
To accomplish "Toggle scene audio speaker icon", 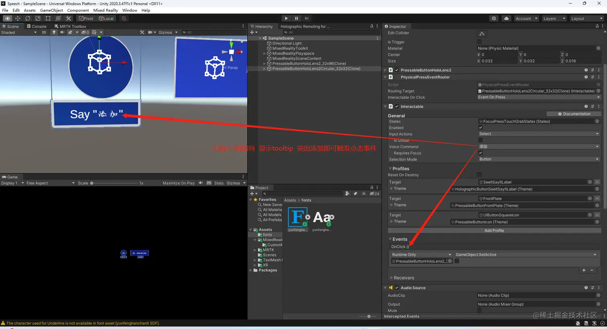I will tap(62, 32).
